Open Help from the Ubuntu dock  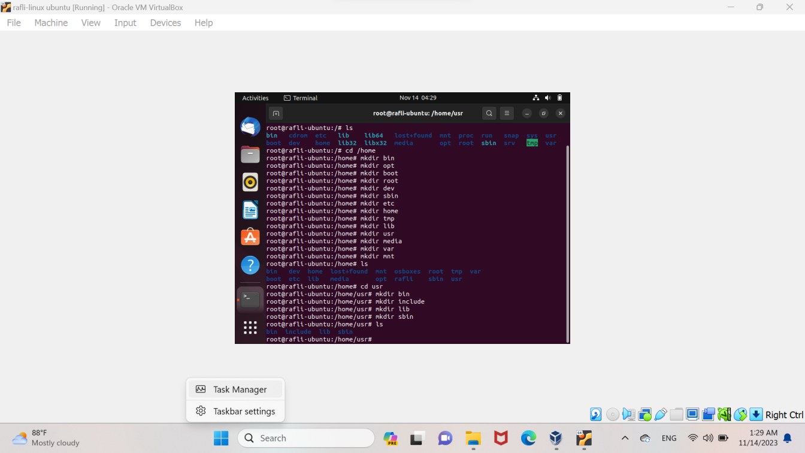250,265
